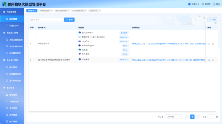This screenshot has width=222, height=124.
Task: Open 向量知识库 in the sidebar
Action: [12, 26]
